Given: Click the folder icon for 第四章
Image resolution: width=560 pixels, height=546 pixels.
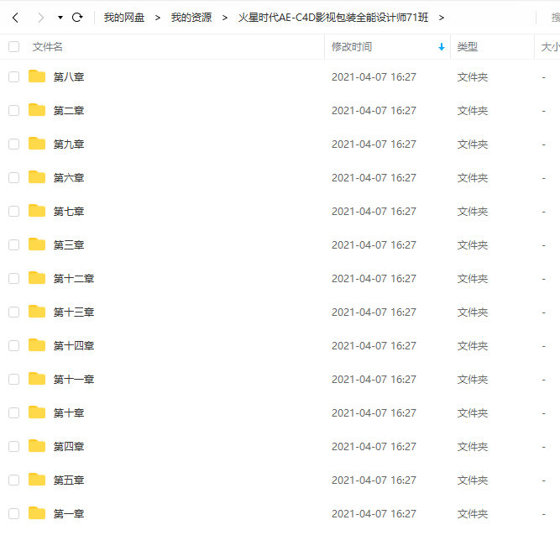Looking at the screenshot, I should pyautogui.click(x=37, y=446).
